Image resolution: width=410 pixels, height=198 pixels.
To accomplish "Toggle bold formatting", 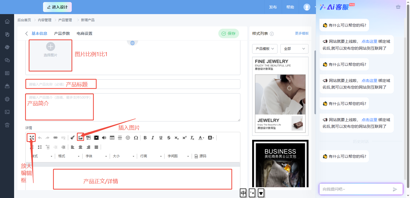I will [x=145, y=138].
